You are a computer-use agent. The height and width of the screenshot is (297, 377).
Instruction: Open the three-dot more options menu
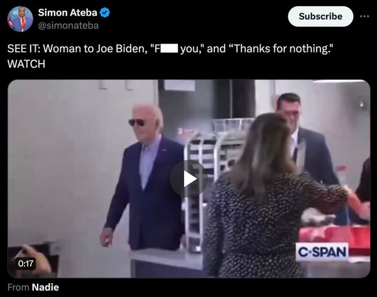point(364,16)
